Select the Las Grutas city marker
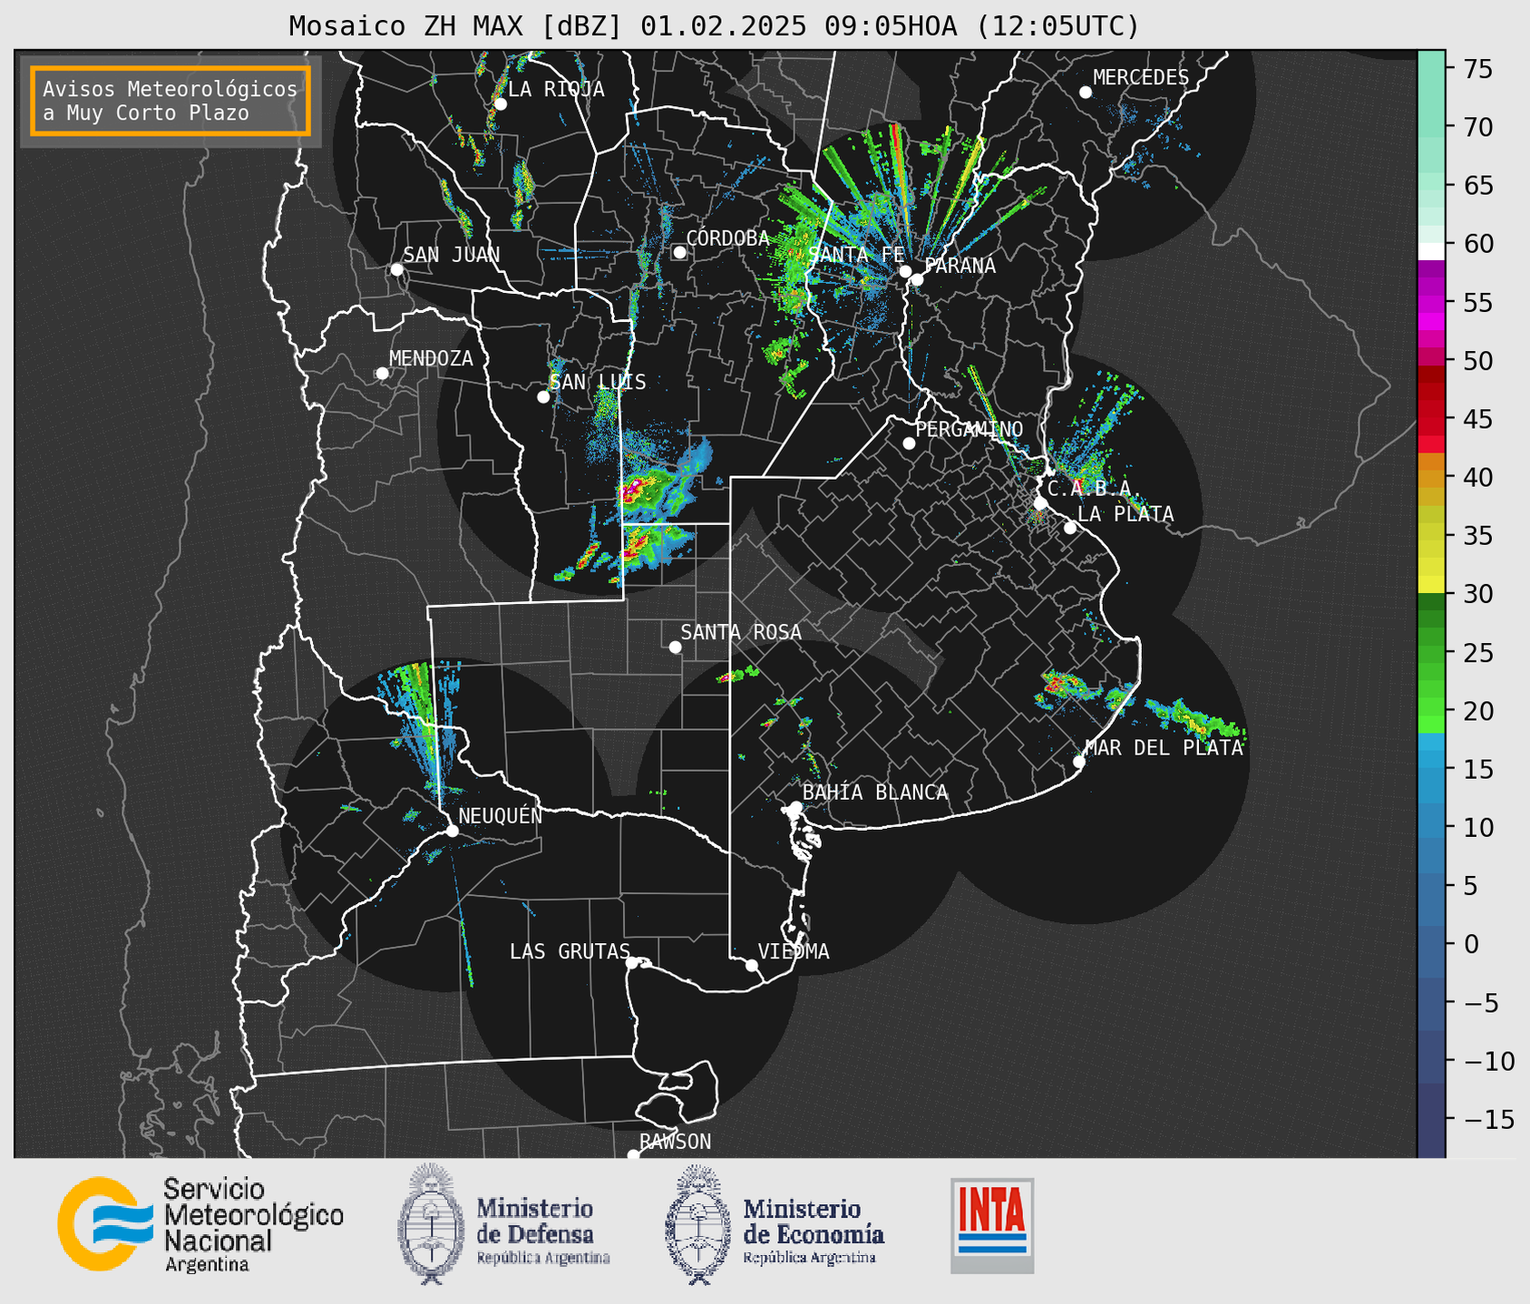 click(x=632, y=962)
